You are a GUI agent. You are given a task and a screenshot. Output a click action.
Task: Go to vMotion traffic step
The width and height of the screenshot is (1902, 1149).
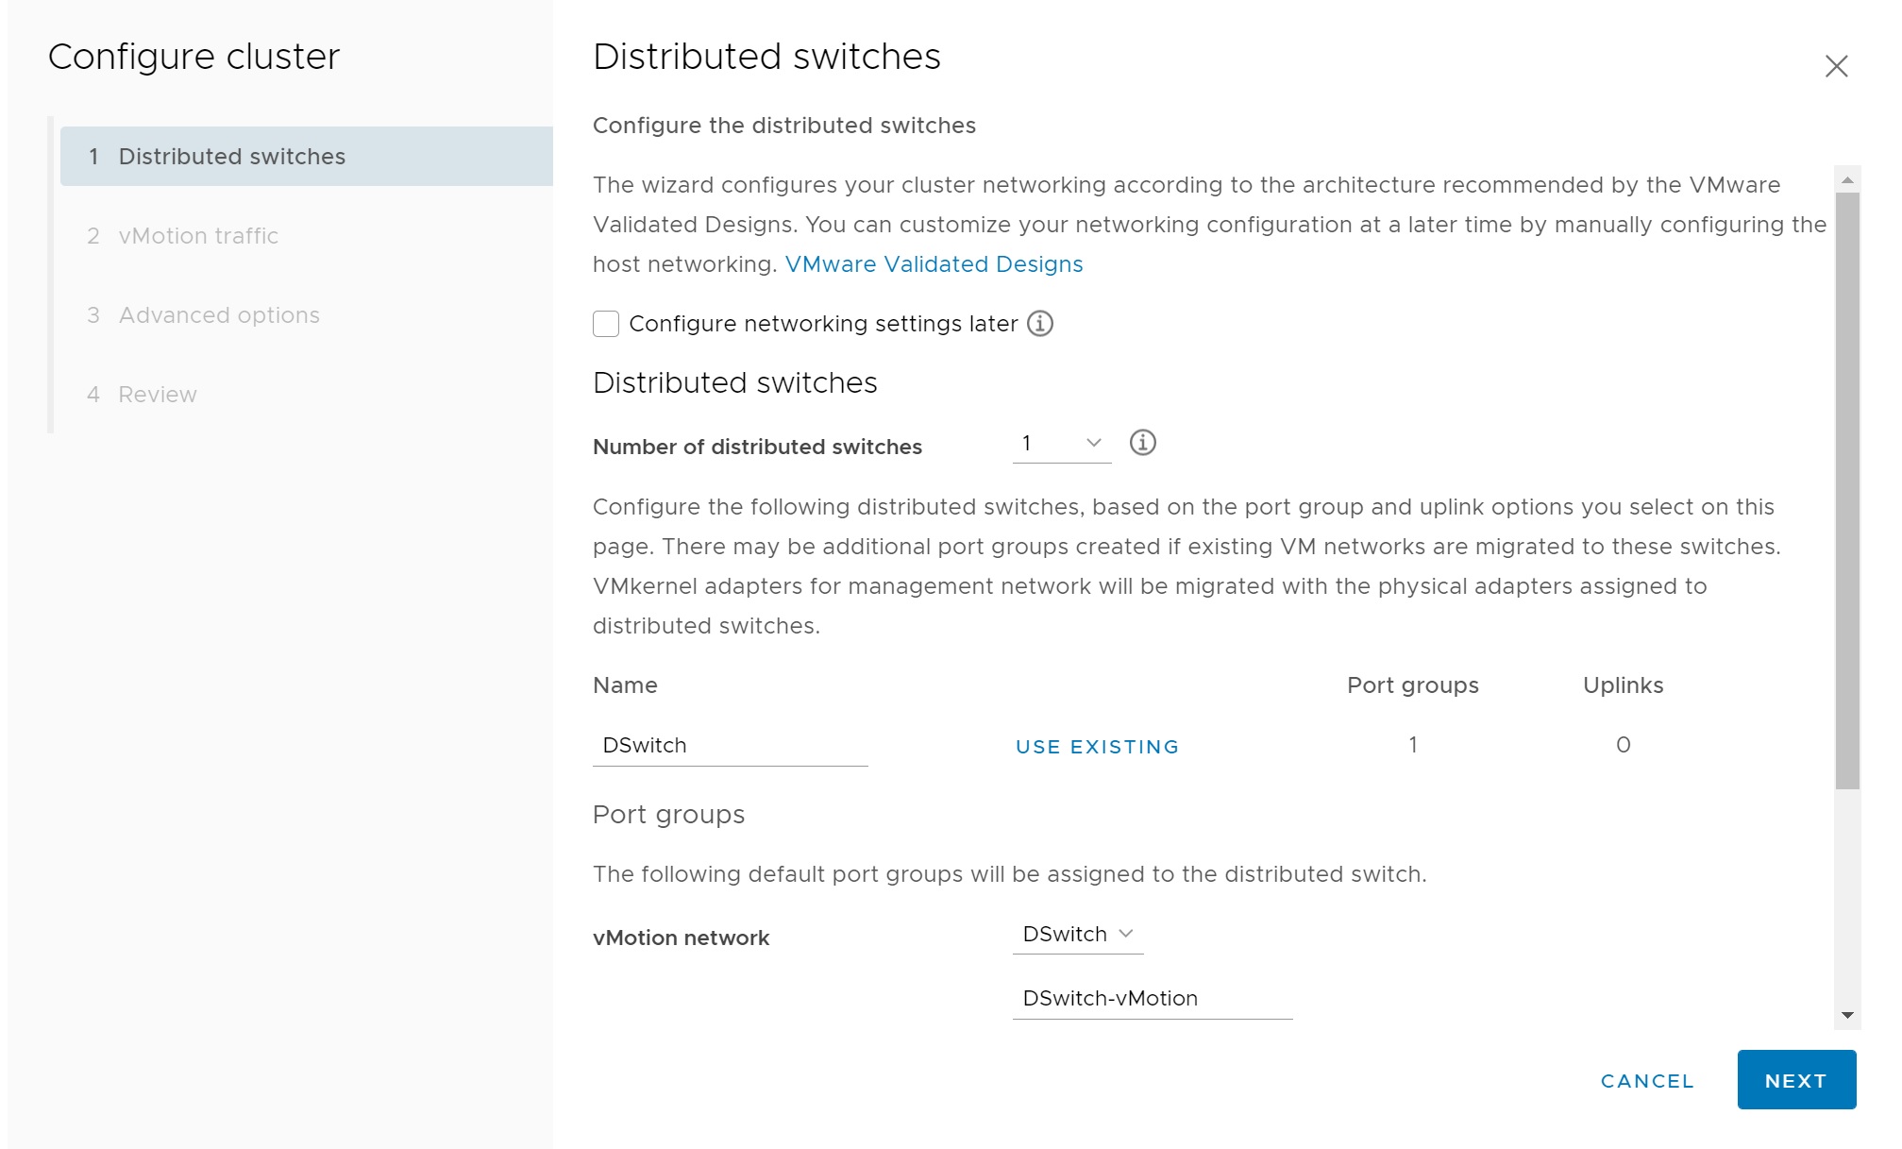(198, 236)
